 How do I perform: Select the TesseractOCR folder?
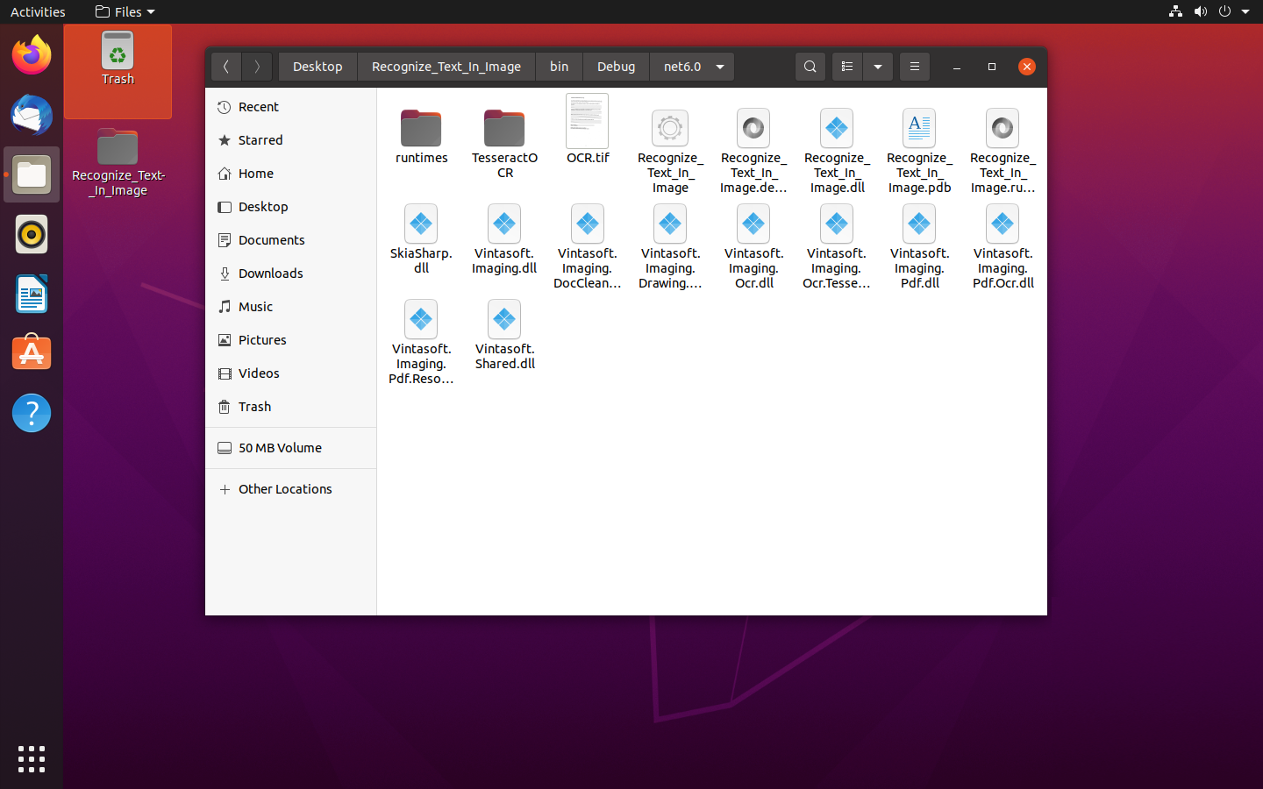(x=504, y=129)
